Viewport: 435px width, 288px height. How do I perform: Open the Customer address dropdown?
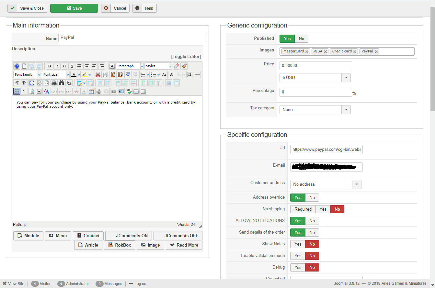pos(326,184)
